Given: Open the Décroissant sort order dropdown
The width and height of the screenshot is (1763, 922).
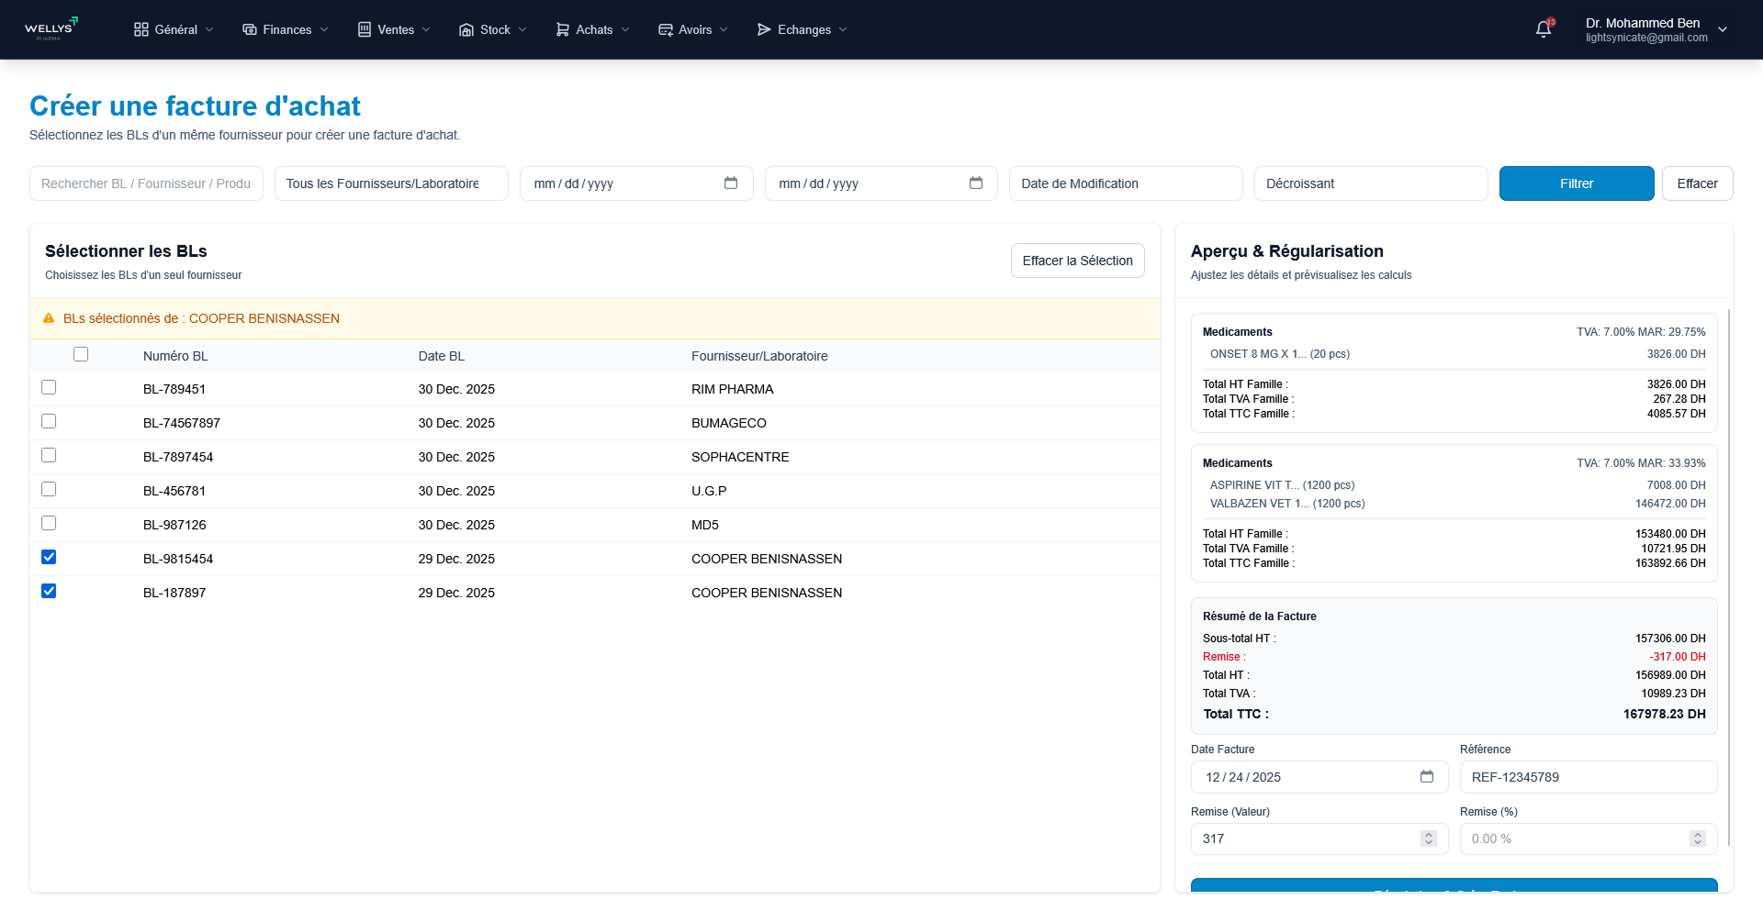Looking at the screenshot, I should click(1370, 183).
